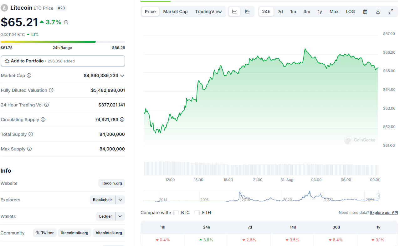
Task: Select the 3m time range
Action: [307, 12]
